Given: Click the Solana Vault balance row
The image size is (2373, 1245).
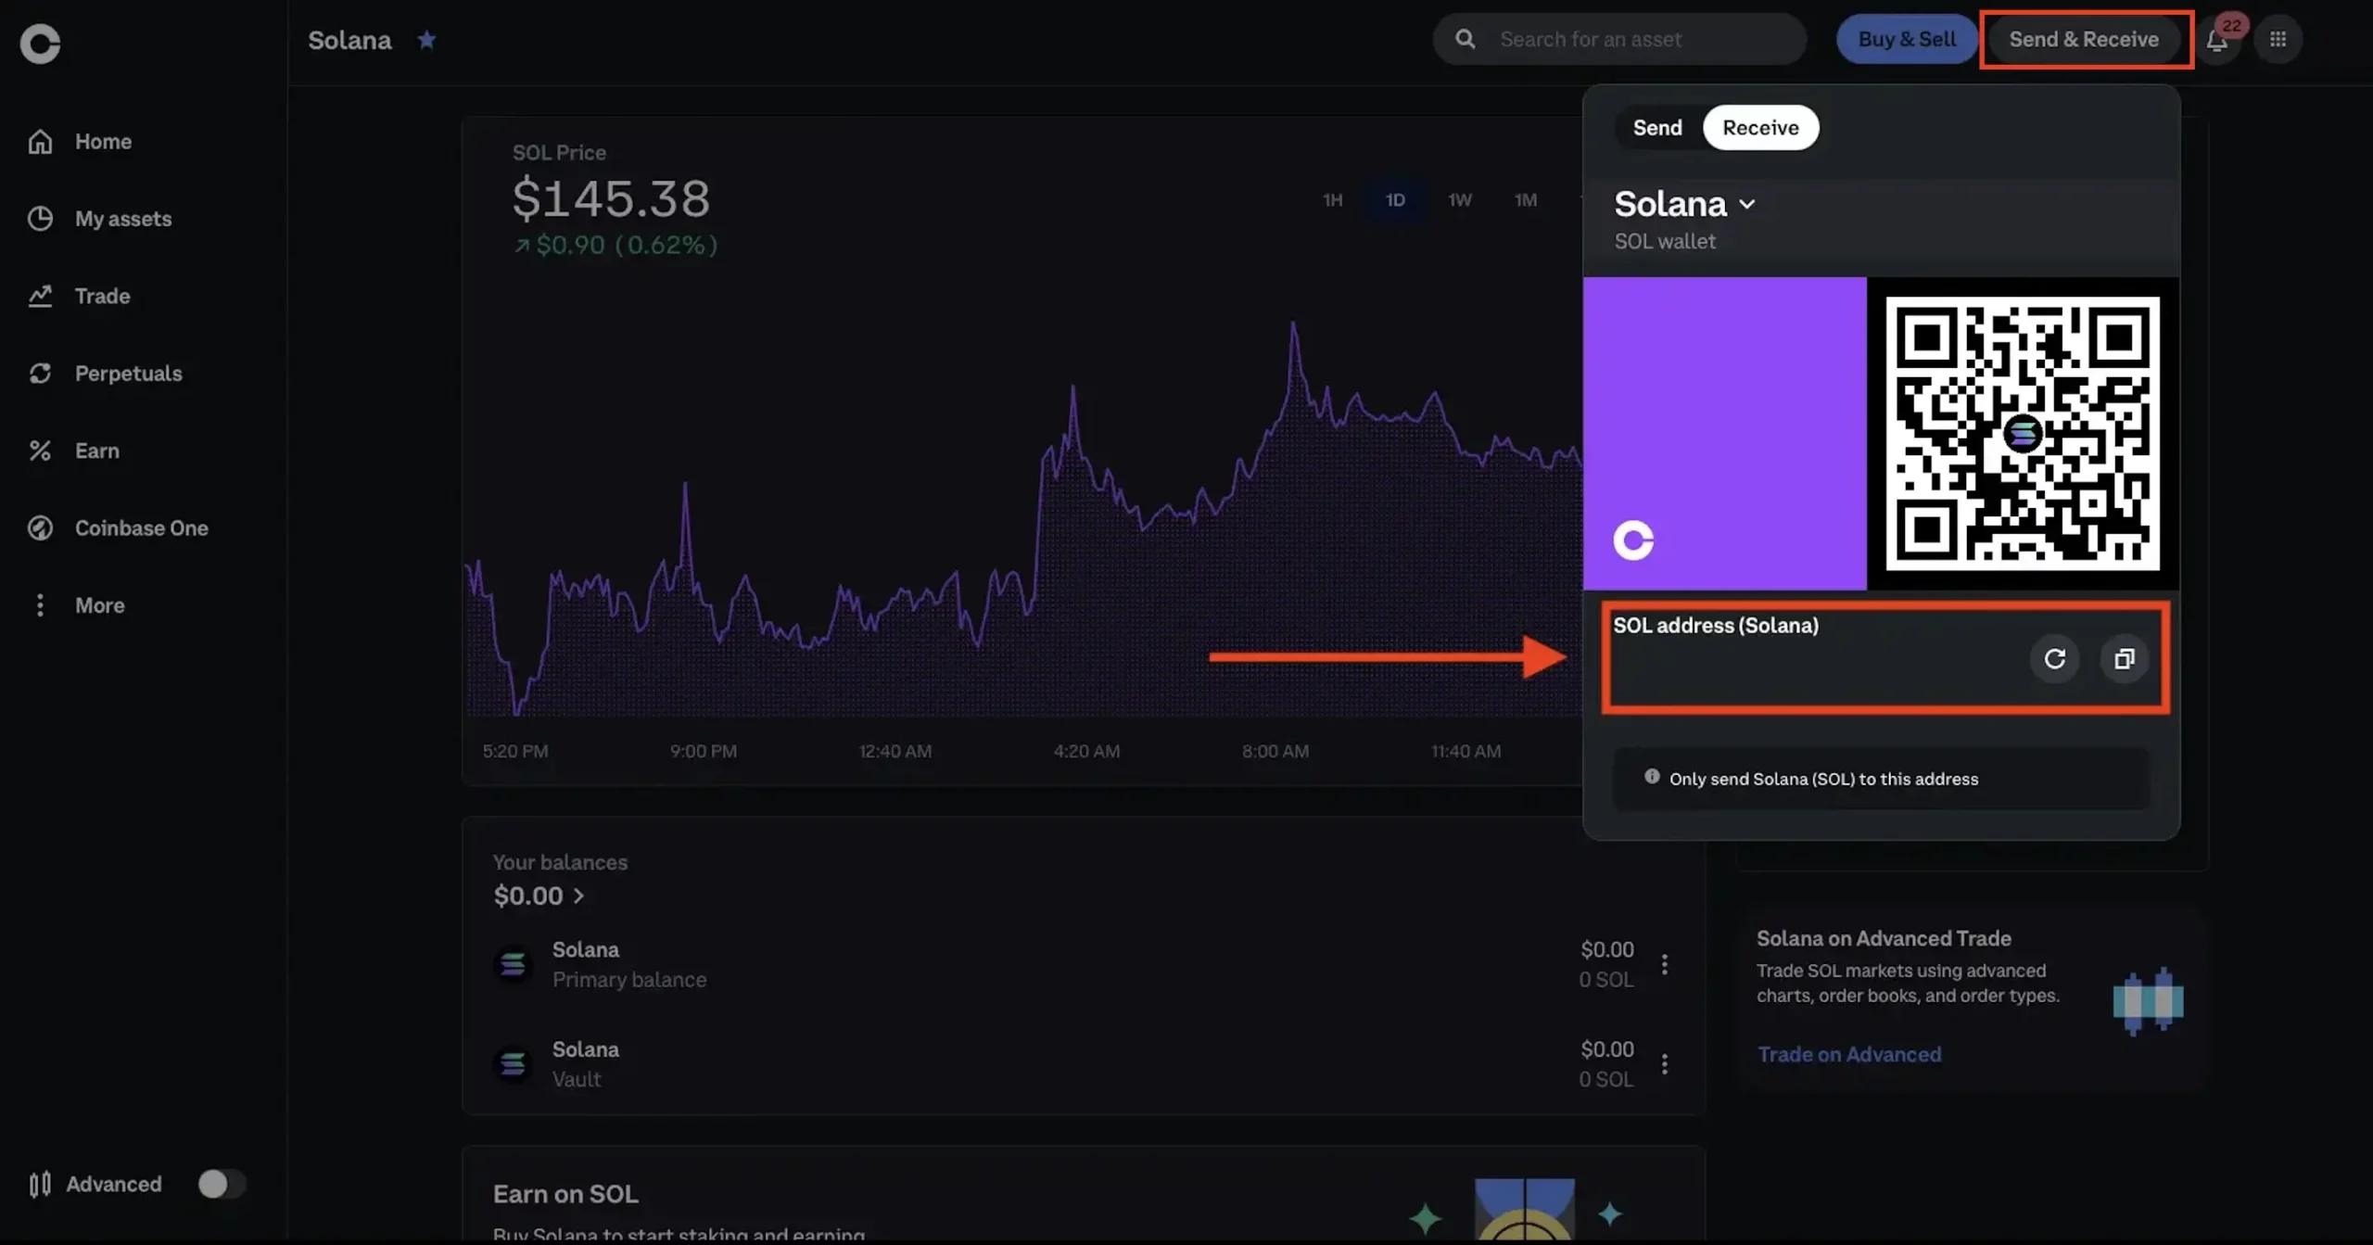Looking at the screenshot, I should (x=1080, y=1063).
